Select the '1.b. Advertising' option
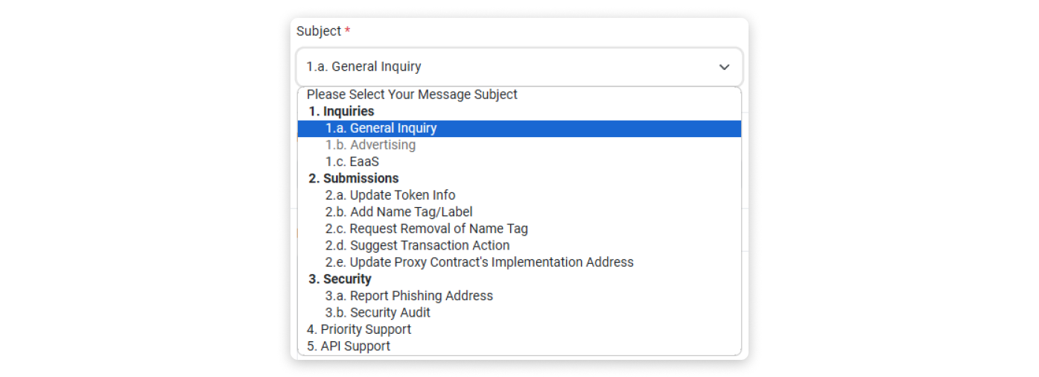1039x377 pixels. (x=370, y=145)
